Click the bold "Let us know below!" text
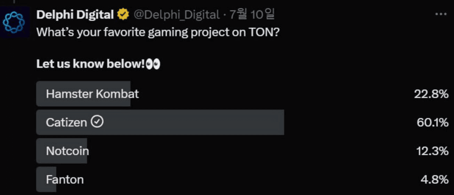 point(91,64)
